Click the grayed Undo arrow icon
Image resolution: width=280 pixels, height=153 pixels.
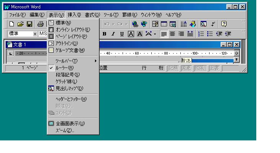[107, 24]
